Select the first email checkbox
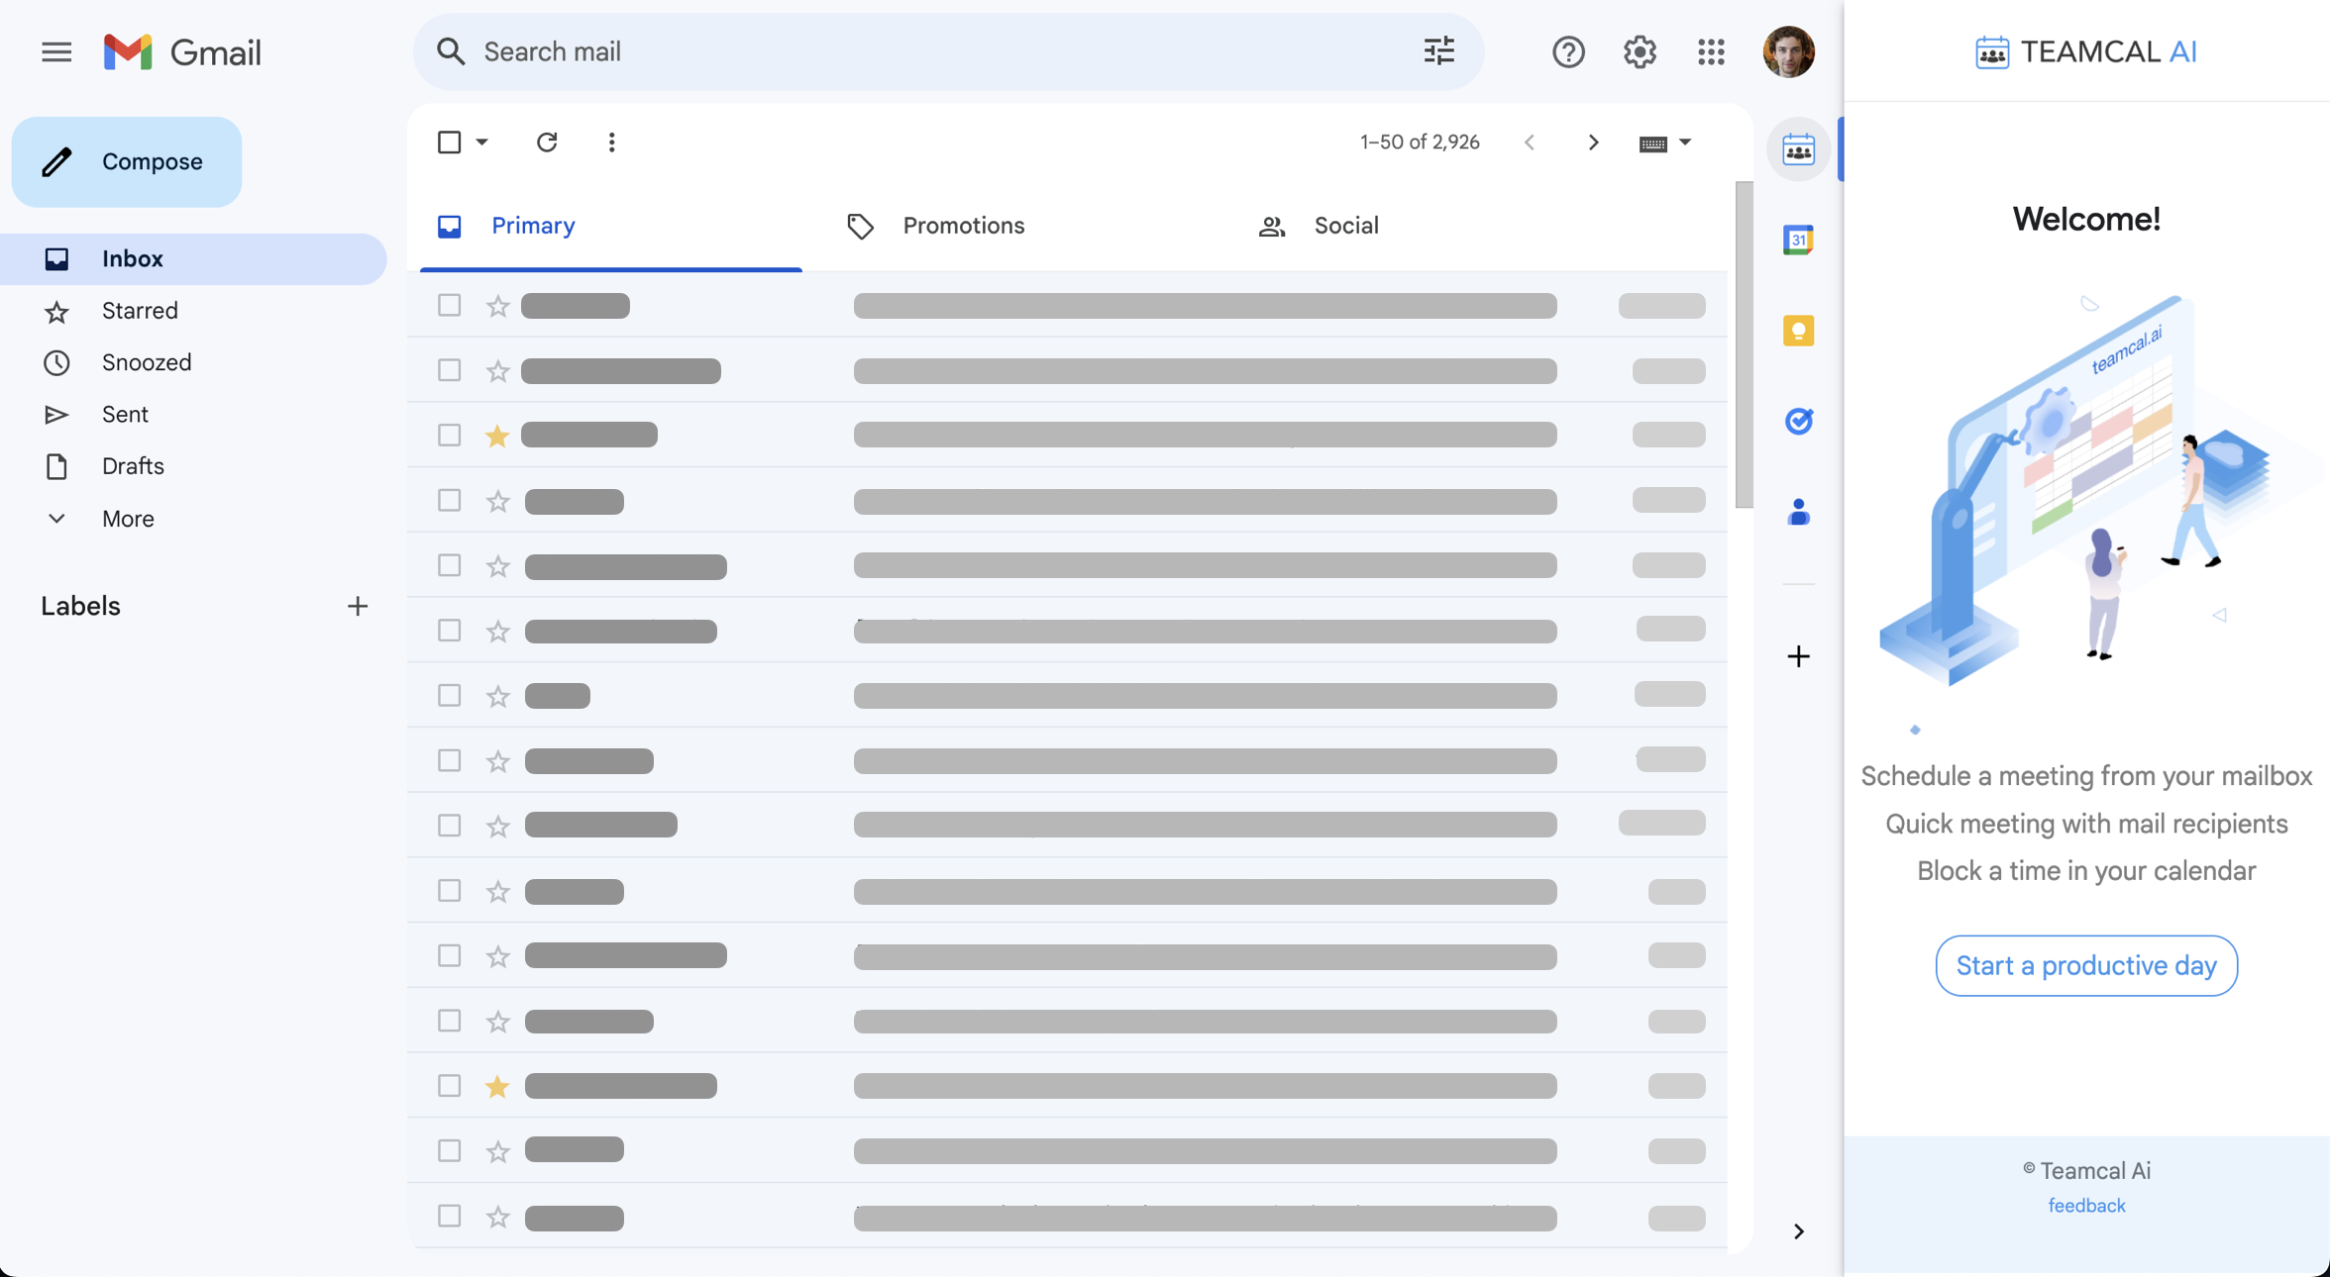The width and height of the screenshot is (2330, 1277). 449,305
